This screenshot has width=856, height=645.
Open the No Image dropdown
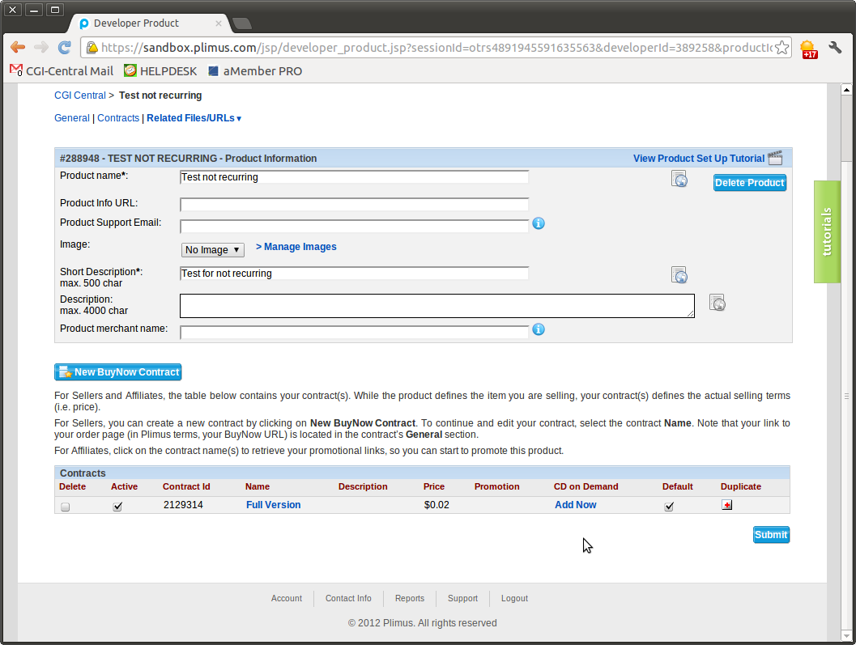click(213, 250)
